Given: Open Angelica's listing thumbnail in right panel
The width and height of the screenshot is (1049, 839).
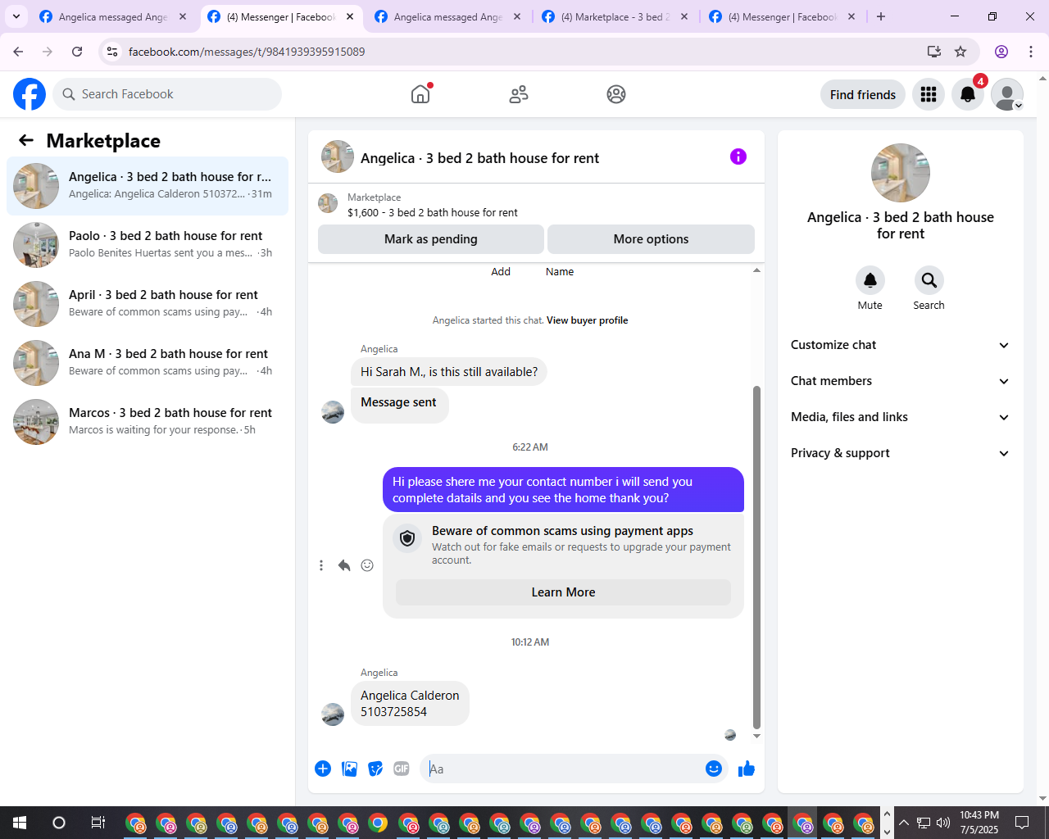Looking at the screenshot, I should 901,173.
